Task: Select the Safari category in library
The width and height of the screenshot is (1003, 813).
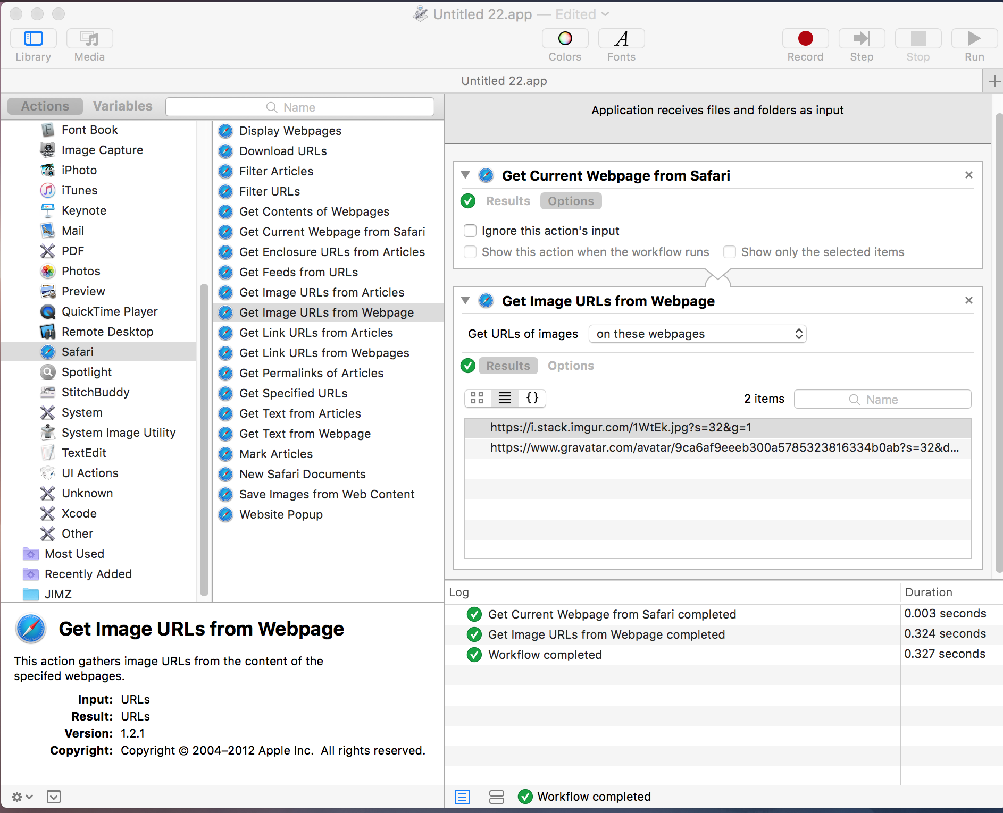Action: point(98,352)
